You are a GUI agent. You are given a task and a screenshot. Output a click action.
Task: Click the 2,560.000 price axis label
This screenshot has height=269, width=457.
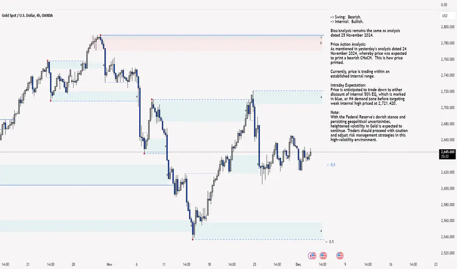pyautogui.click(x=447, y=221)
